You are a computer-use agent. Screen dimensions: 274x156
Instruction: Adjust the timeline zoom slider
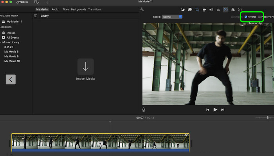[267, 118]
